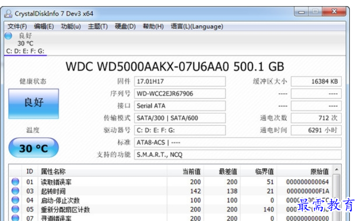Open the 硬盘(D) menu
Viewport: 359px width, 221px height.
pos(125,26)
